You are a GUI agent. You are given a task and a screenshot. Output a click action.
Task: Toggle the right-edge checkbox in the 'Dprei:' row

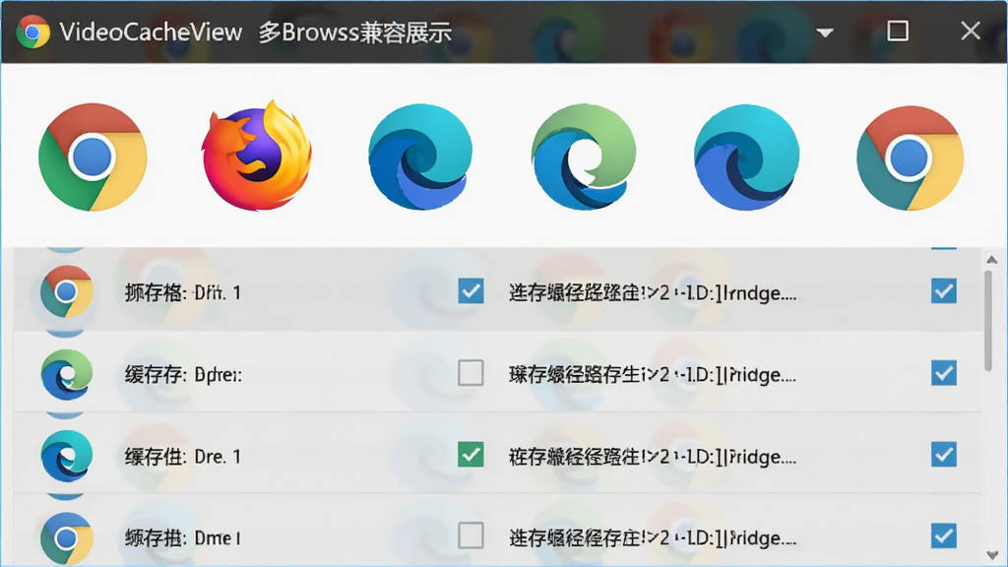(x=944, y=373)
